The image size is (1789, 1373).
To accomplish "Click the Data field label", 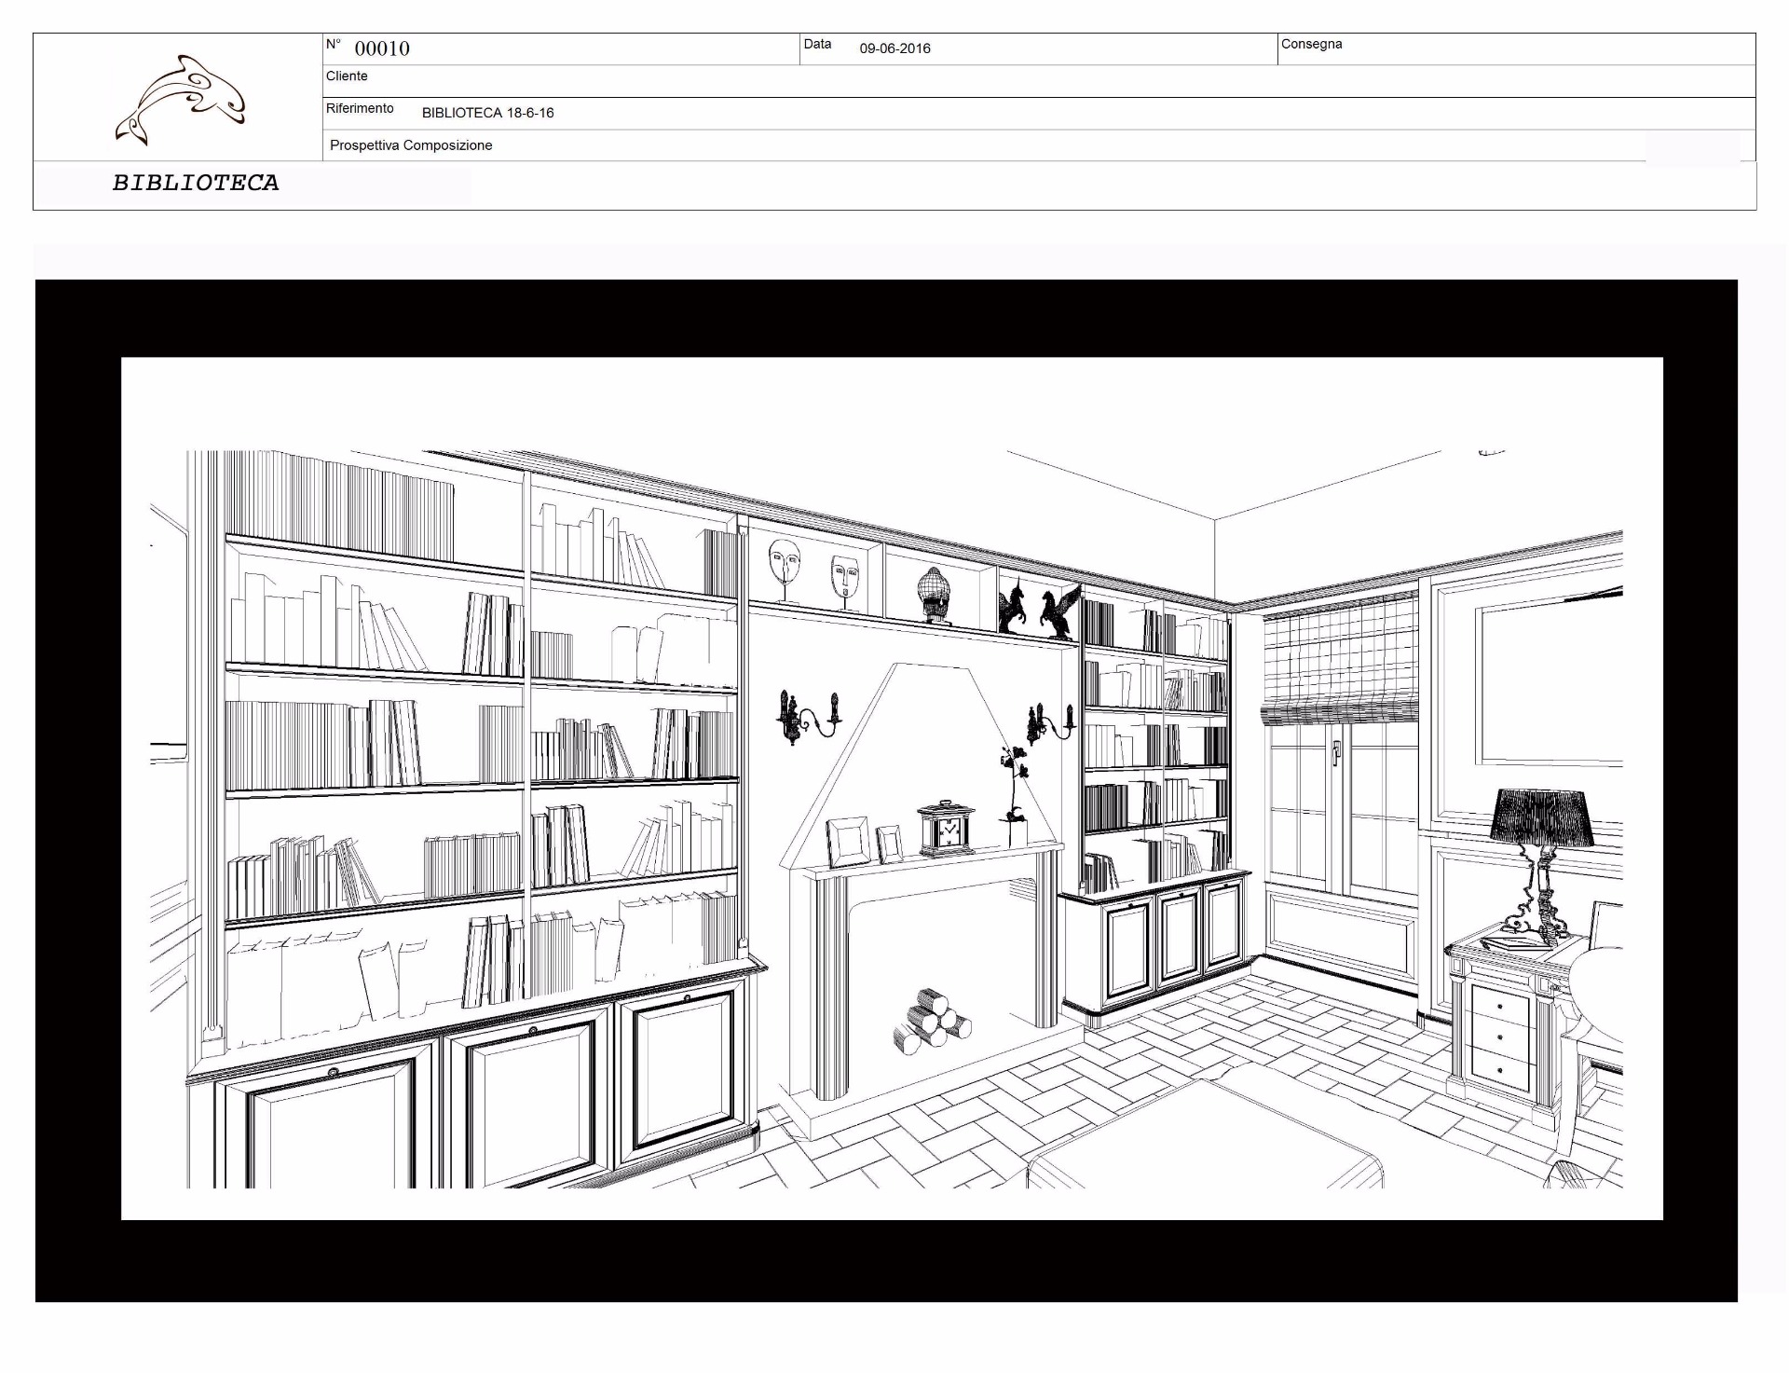I will 817,44.
